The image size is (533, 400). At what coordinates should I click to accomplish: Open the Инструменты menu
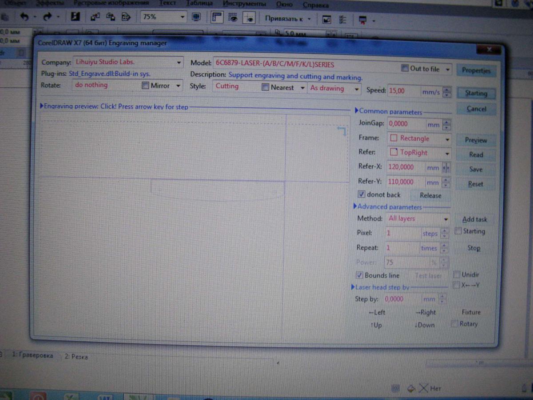point(244,4)
